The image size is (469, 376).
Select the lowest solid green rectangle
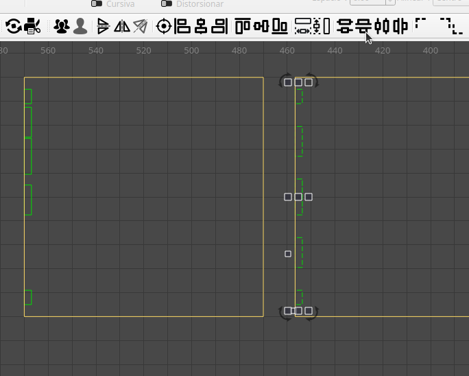(28, 297)
